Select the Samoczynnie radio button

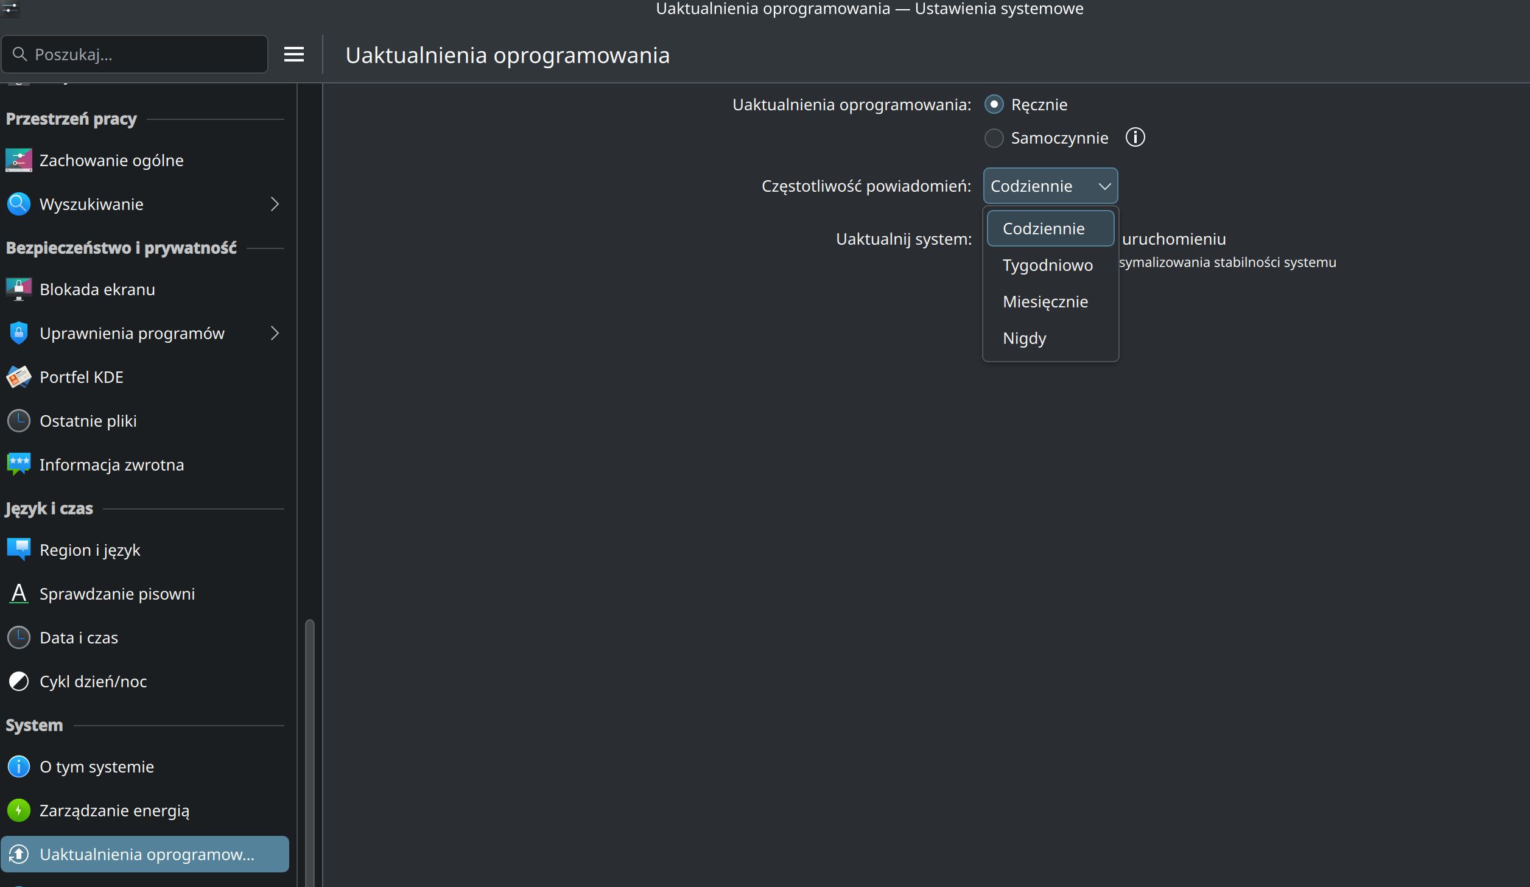click(994, 138)
